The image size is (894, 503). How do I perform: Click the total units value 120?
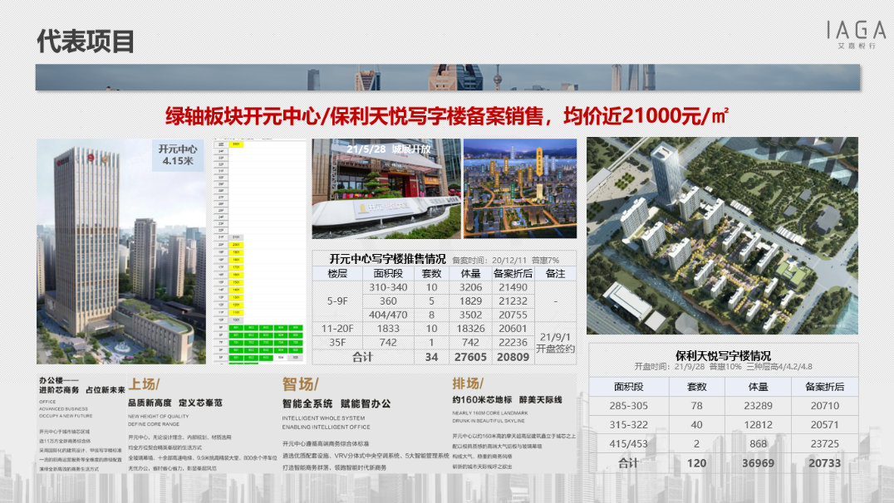pyautogui.click(x=697, y=463)
